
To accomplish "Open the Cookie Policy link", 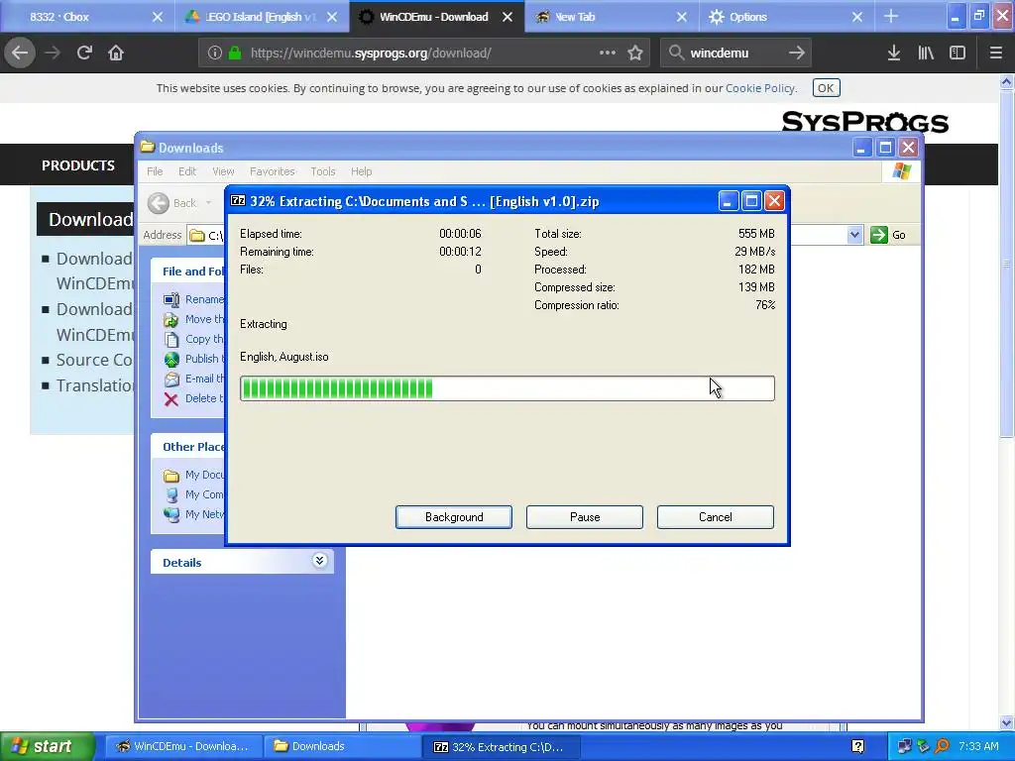I will (760, 88).
